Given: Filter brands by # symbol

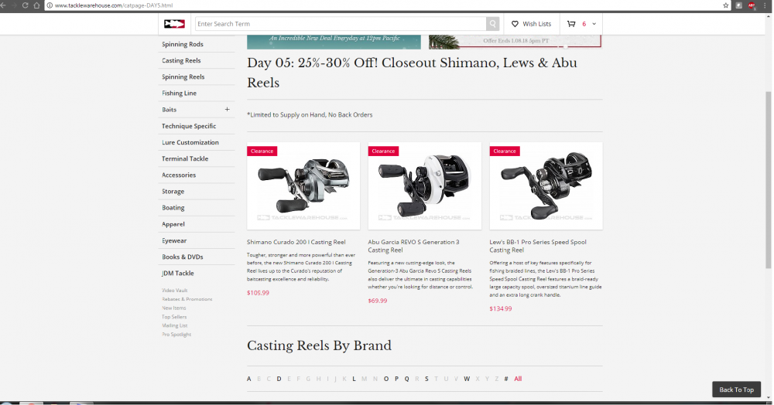Looking at the screenshot, I should [x=506, y=379].
